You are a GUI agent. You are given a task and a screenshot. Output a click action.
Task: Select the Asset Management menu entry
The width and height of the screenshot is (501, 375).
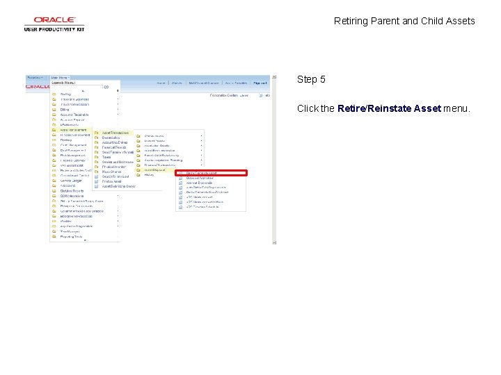[73, 130]
